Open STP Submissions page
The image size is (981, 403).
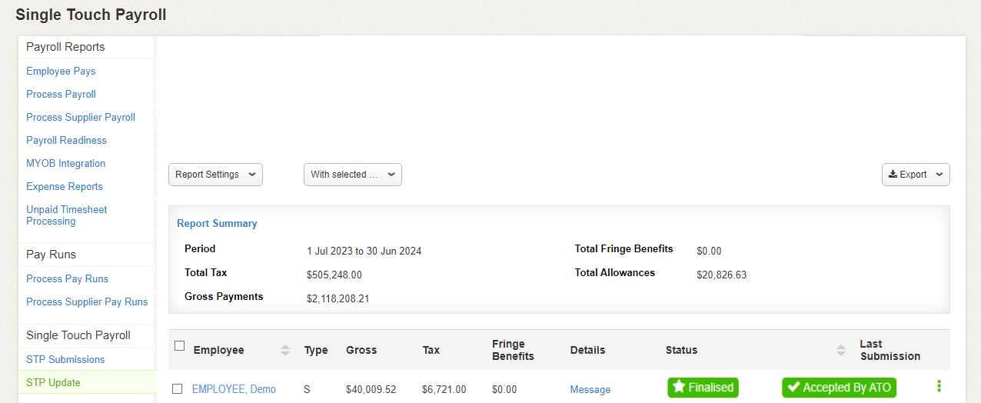pyautogui.click(x=65, y=359)
